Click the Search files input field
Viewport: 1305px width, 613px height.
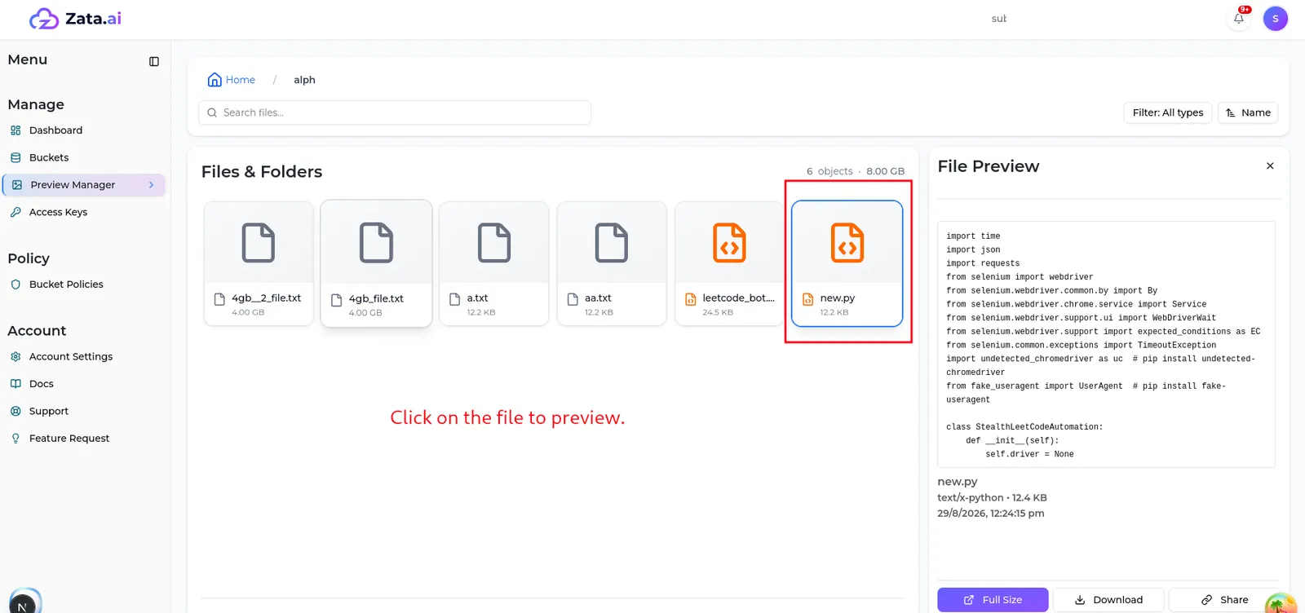[x=395, y=112]
